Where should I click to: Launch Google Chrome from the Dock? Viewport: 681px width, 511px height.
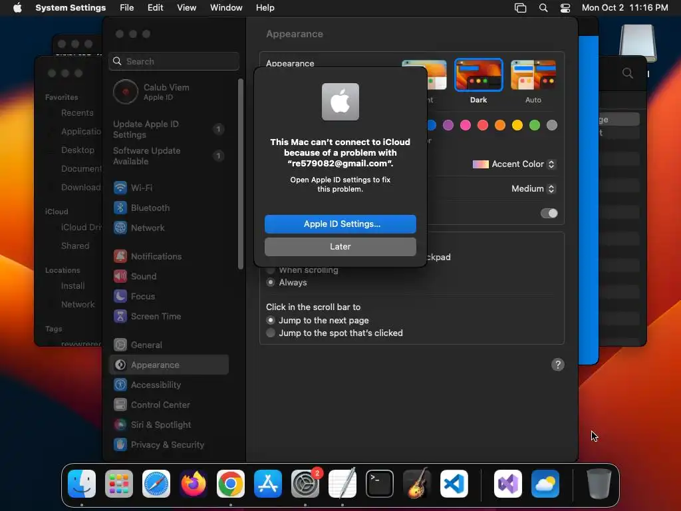231,484
